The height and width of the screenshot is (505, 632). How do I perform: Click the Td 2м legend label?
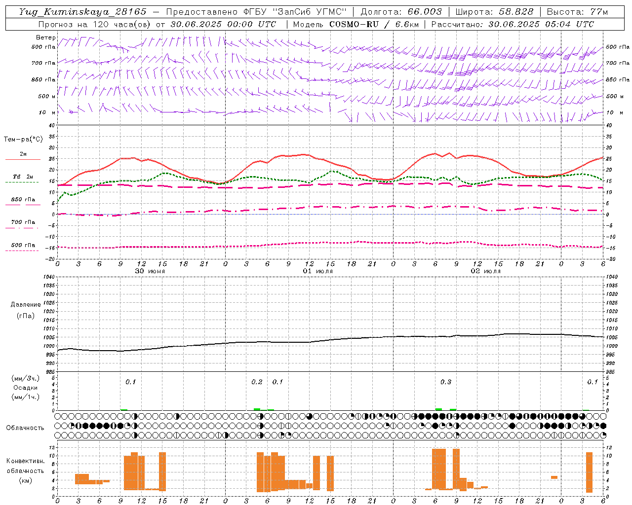pos(23,177)
